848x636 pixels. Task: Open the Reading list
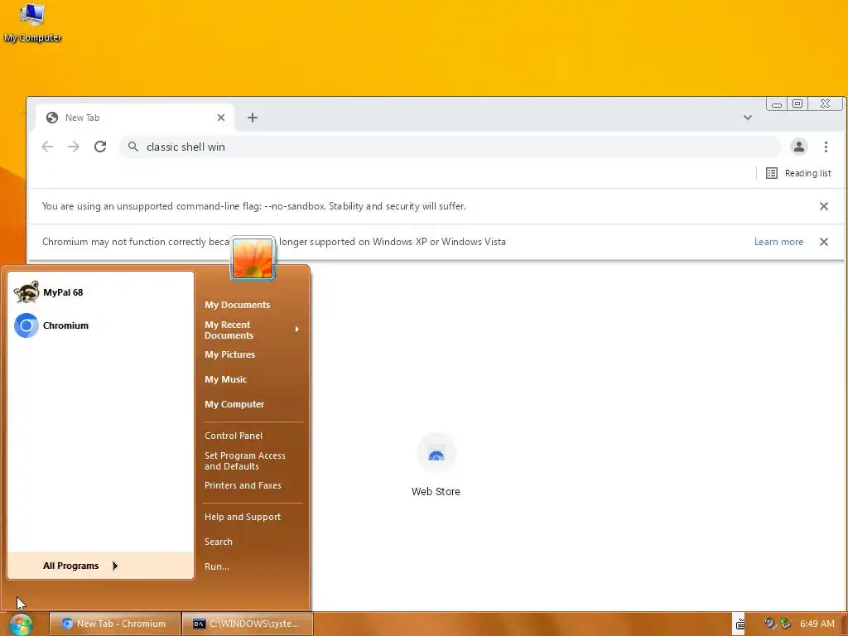coord(799,173)
